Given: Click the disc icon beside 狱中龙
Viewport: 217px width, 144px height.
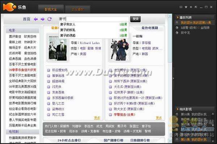Looking at the screenshot, I should point(177,33).
